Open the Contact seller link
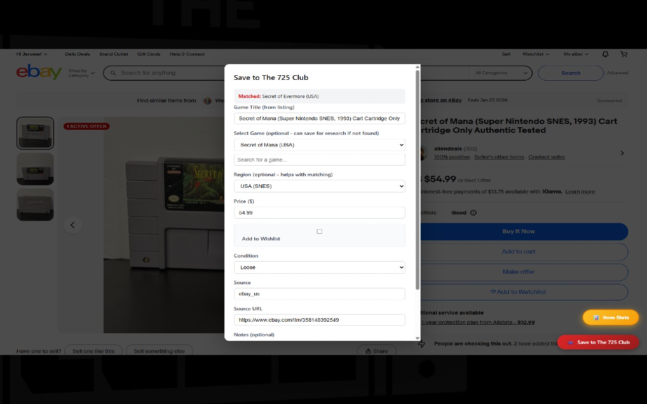The height and width of the screenshot is (404, 647). 546,157
